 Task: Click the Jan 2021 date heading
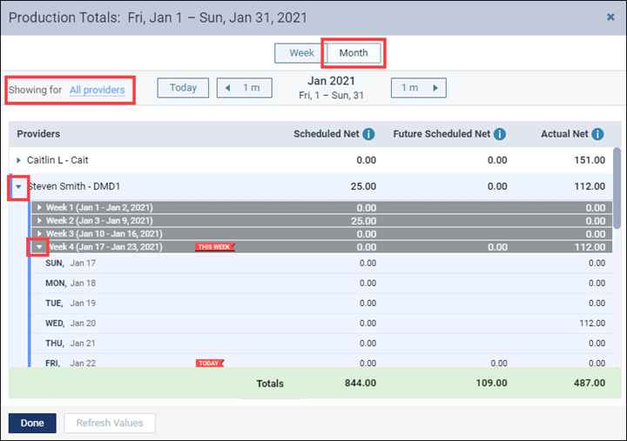[x=331, y=81]
